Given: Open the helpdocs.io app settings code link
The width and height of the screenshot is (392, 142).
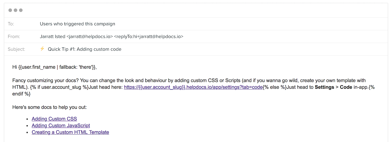Looking at the screenshot, I should (x=193, y=87).
